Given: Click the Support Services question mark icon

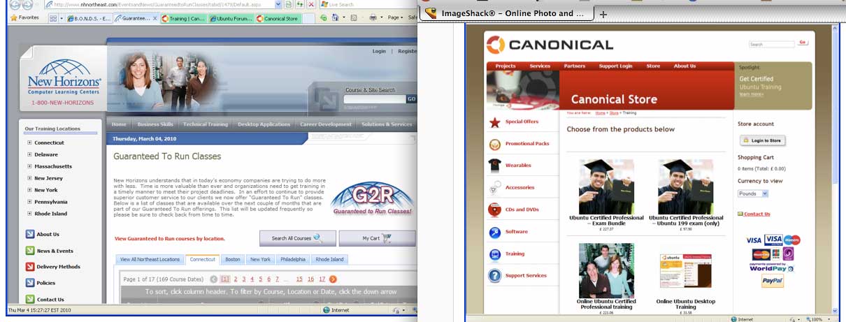Looking at the screenshot, I should (x=494, y=276).
